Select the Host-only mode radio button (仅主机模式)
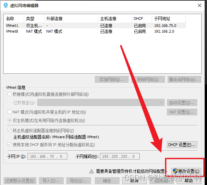This screenshot has height=185, width=207. point(9,120)
